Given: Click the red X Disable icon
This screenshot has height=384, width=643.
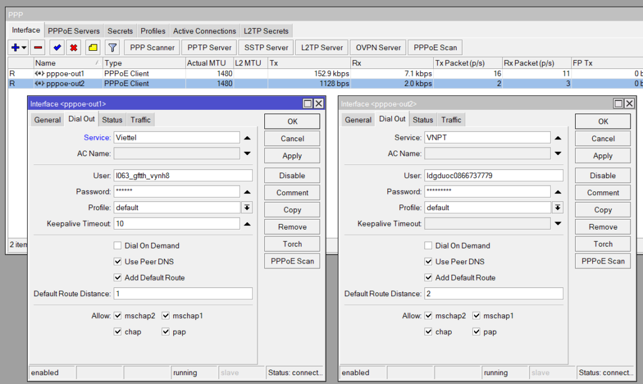Looking at the screenshot, I should click(x=73, y=48).
